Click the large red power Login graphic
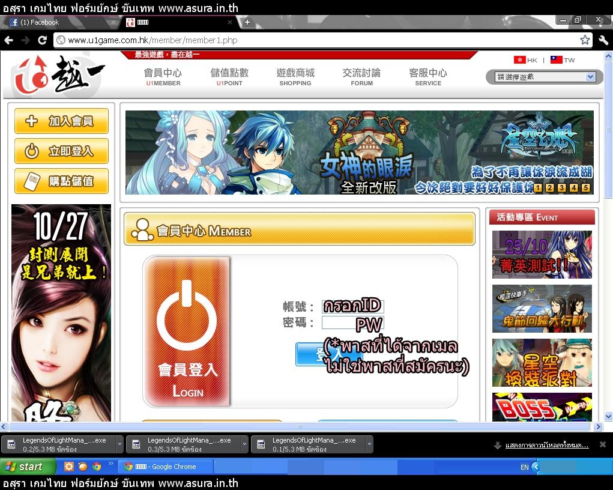This screenshot has height=490, width=613. (187, 331)
